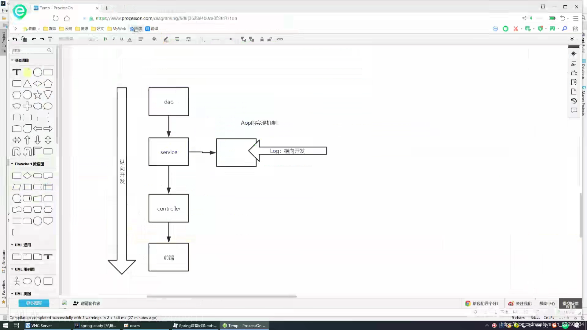Open the history clock panel icon
The height and width of the screenshot is (330, 587).
pos(574,101)
